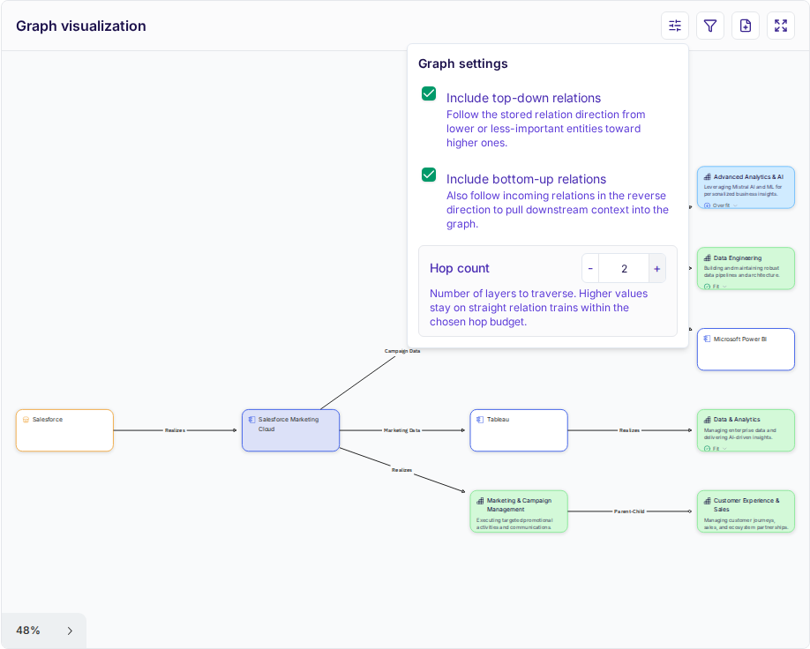Decrease hop count with minus button
This screenshot has height=649, width=810.
click(x=590, y=268)
